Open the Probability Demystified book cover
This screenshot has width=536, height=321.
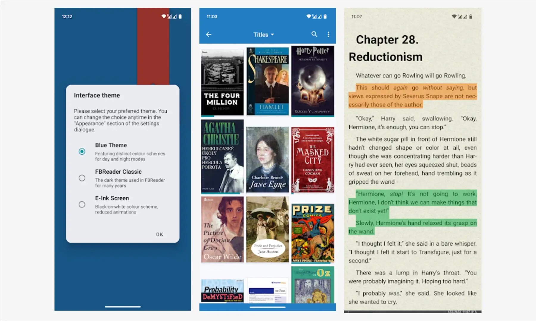coord(222,291)
